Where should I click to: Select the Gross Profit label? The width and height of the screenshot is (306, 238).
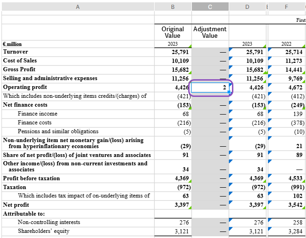click(x=19, y=69)
